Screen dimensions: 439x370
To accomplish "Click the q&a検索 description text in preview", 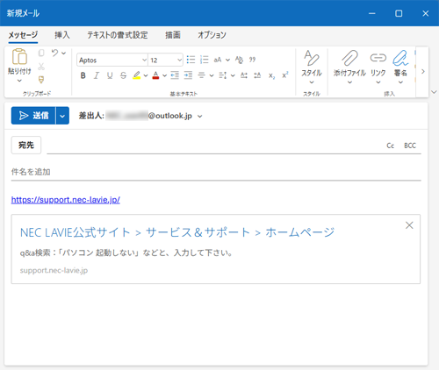I will pyautogui.click(x=126, y=253).
